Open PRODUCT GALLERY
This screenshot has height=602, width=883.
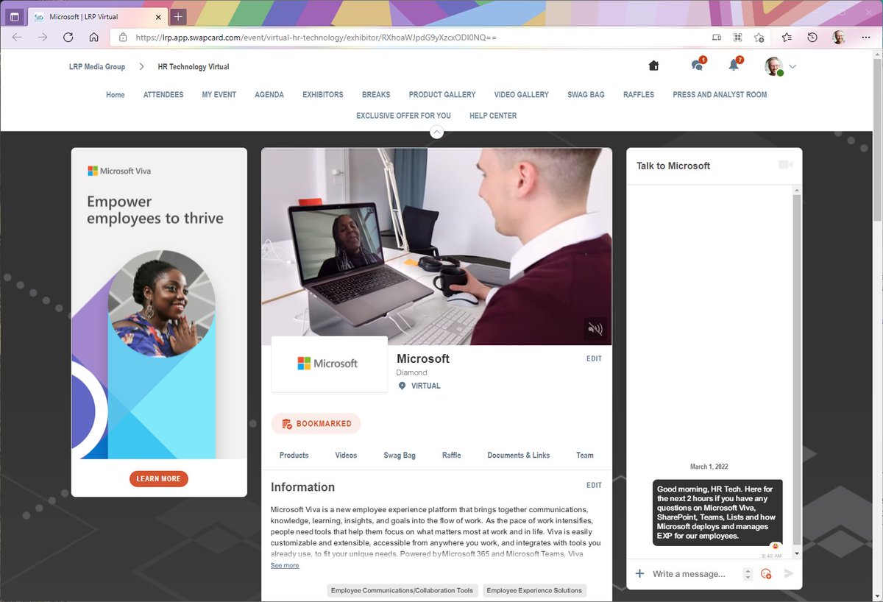442,95
